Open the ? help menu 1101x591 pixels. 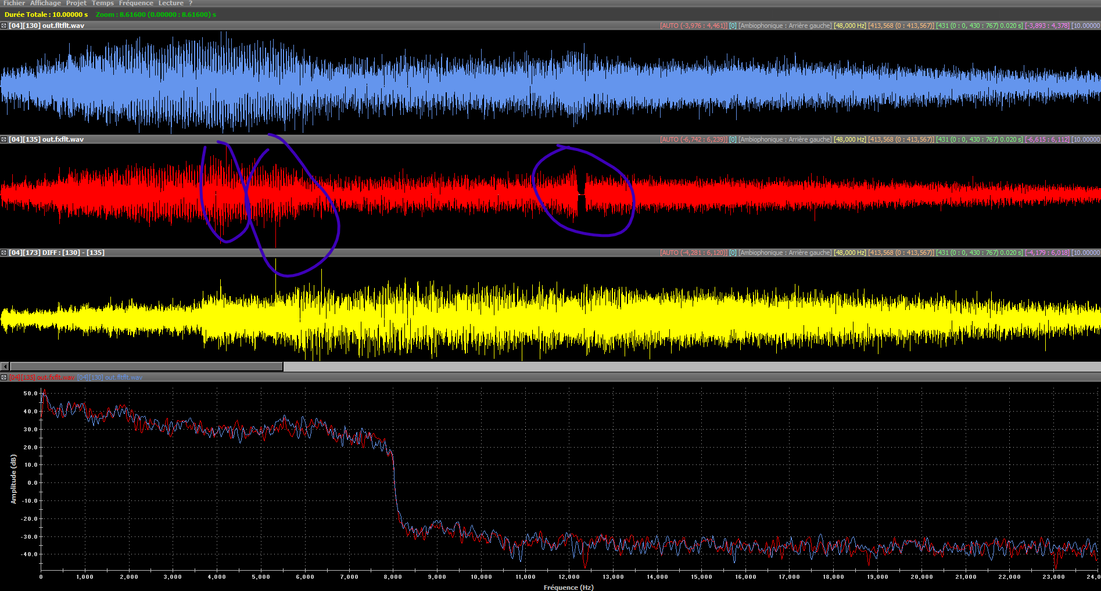[190, 3]
